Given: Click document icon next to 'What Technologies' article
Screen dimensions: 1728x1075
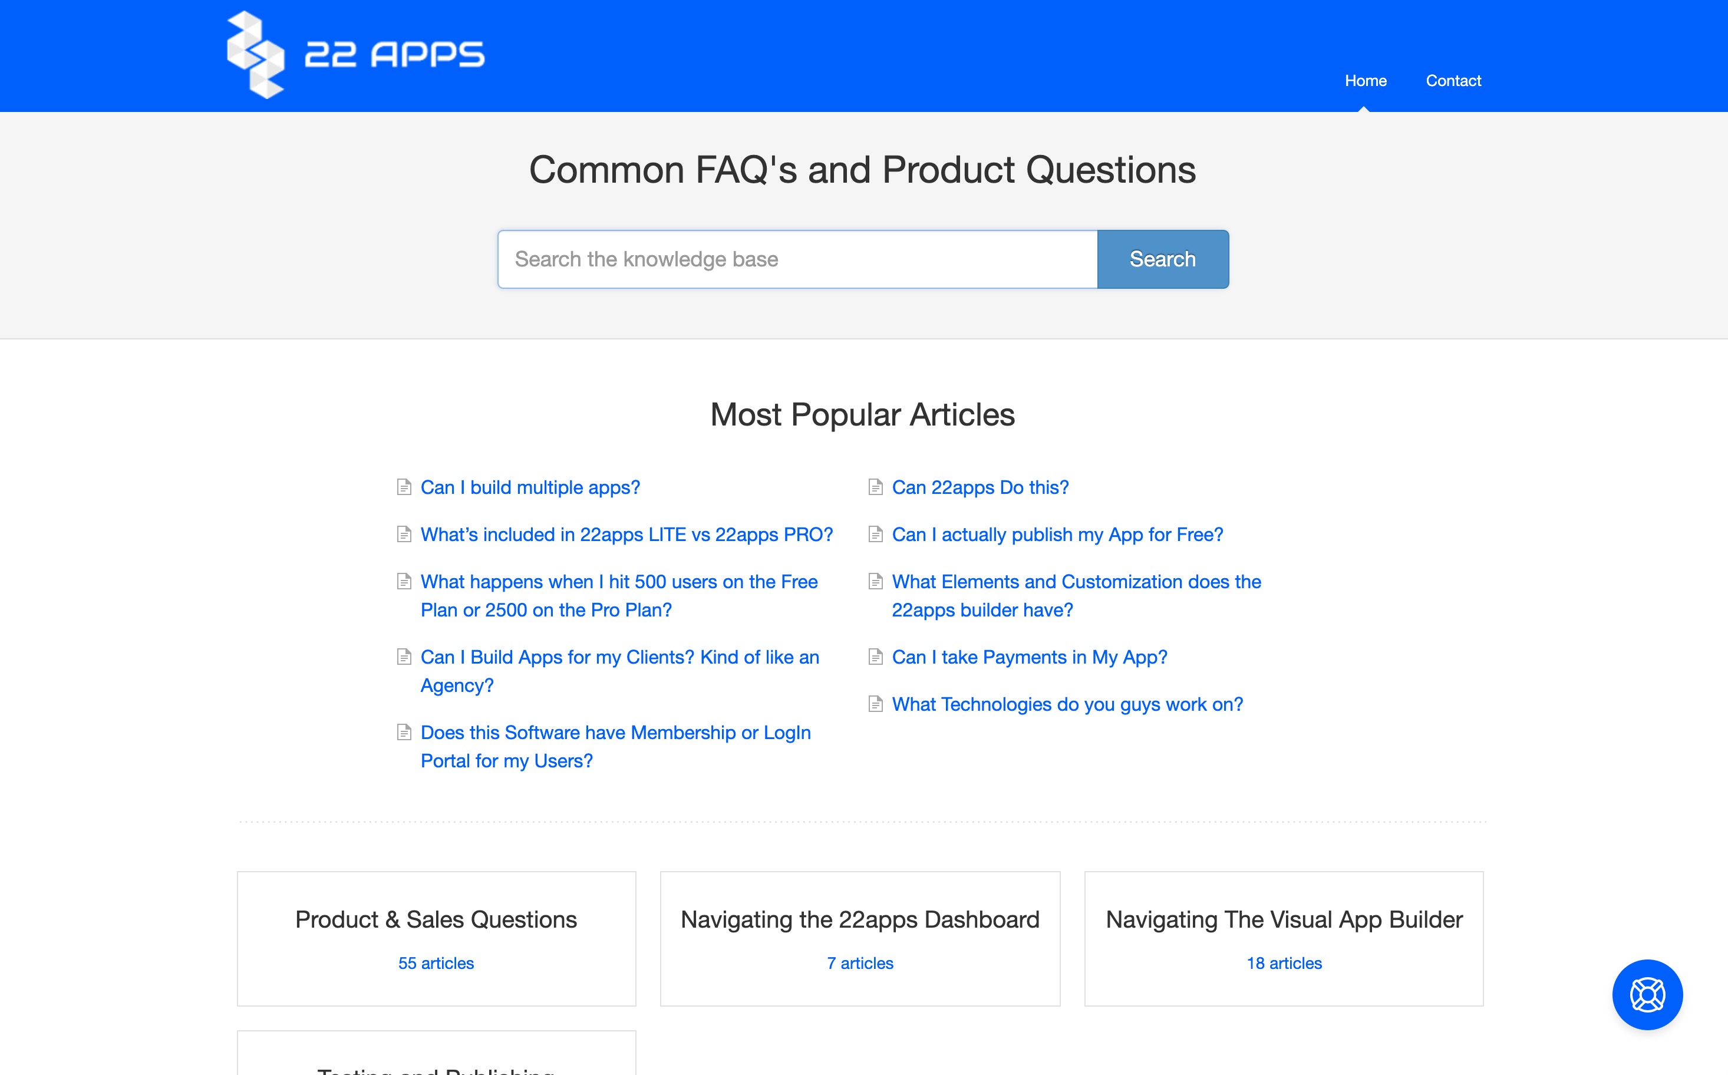Looking at the screenshot, I should pos(875,704).
